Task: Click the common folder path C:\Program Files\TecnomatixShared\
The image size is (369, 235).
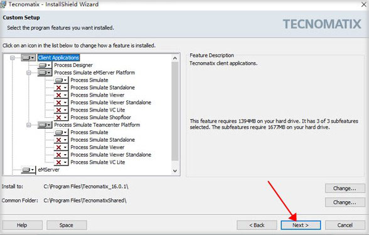Action: click(x=85, y=201)
